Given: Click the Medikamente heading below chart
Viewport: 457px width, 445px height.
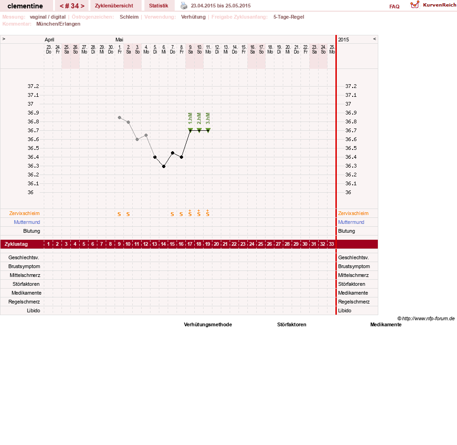Looking at the screenshot, I should pyautogui.click(x=386, y=324).
